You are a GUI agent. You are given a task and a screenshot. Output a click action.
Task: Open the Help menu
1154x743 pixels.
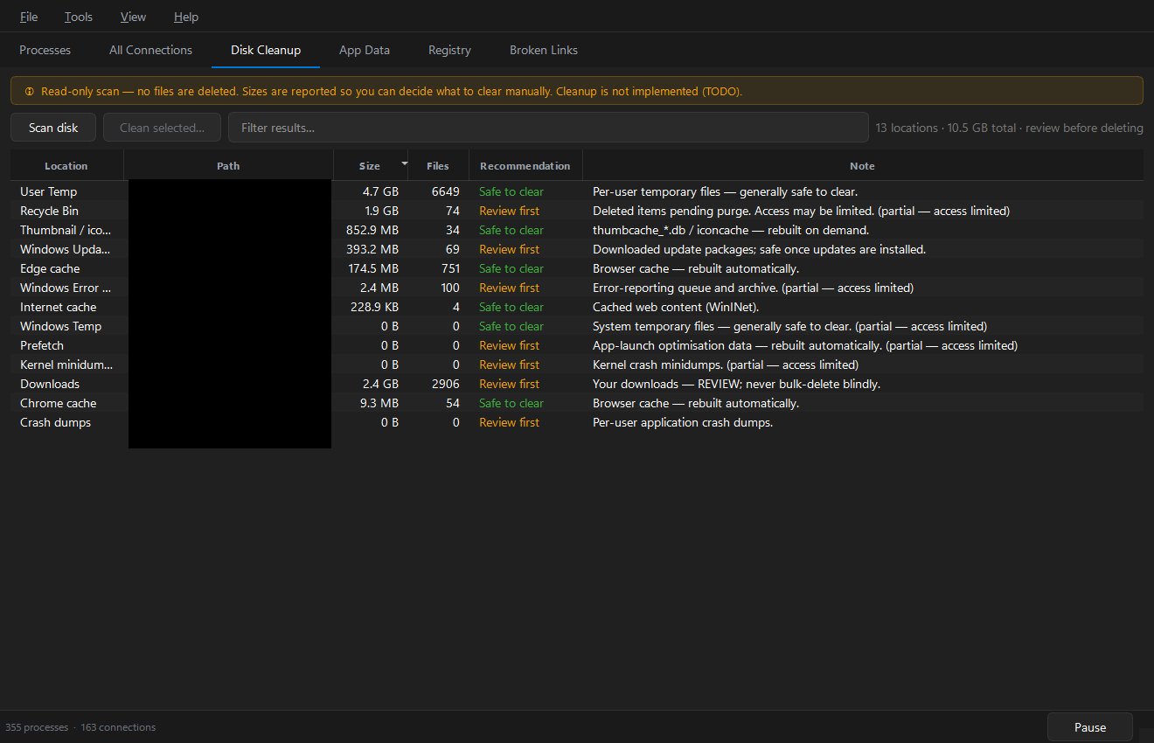coord(186,17)
